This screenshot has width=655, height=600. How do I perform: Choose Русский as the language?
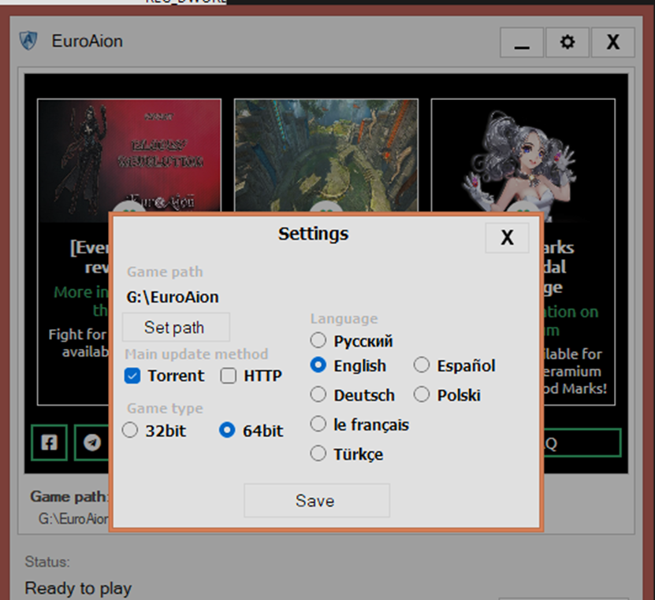(318, 341)
